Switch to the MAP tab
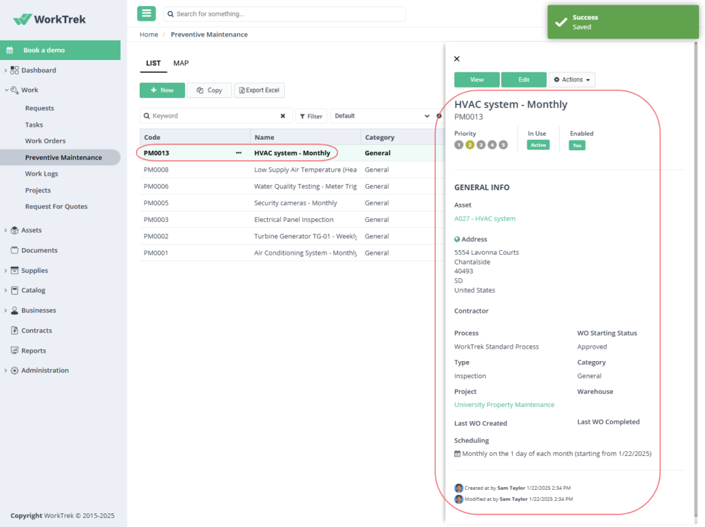 coord(181,63)
